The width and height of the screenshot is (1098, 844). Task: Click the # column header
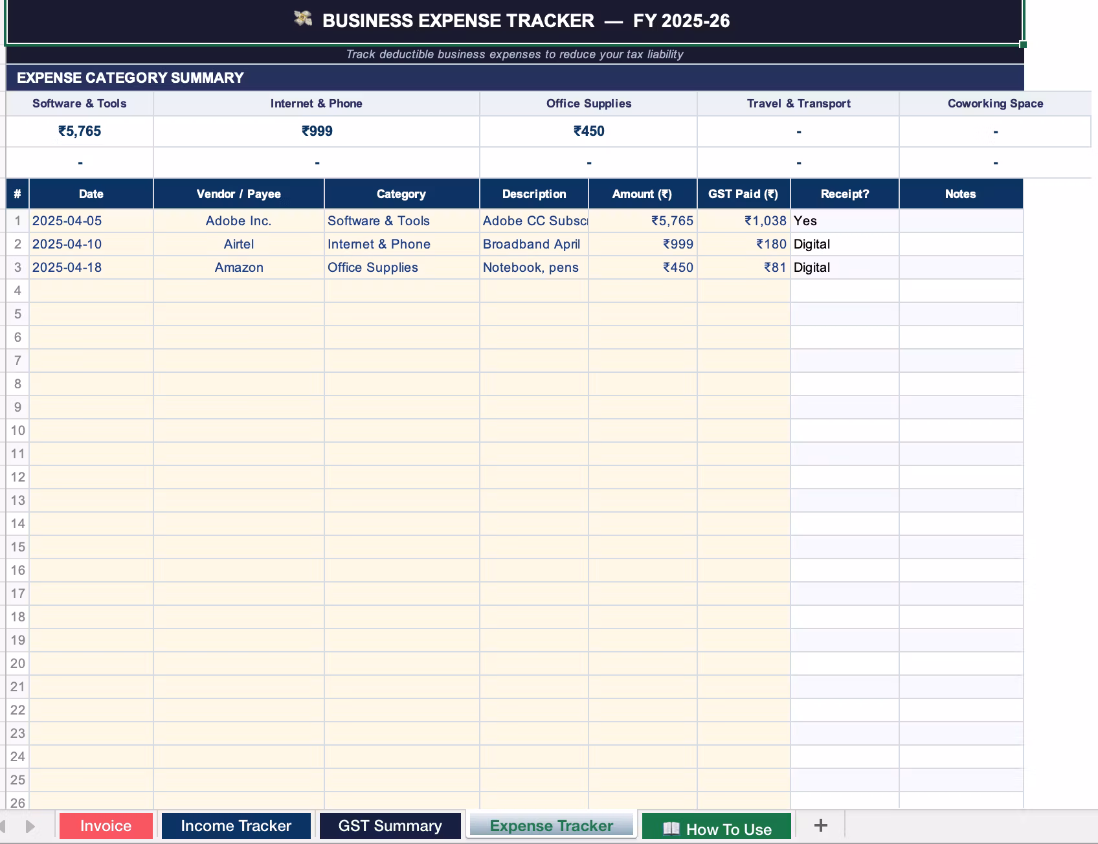(17, 194)
